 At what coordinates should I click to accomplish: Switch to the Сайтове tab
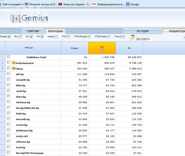(33, 31)
